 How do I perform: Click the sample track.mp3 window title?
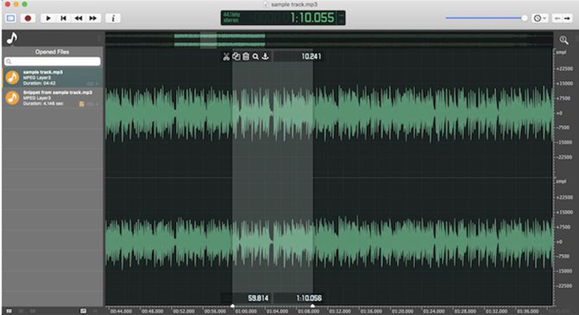(294, 4)
